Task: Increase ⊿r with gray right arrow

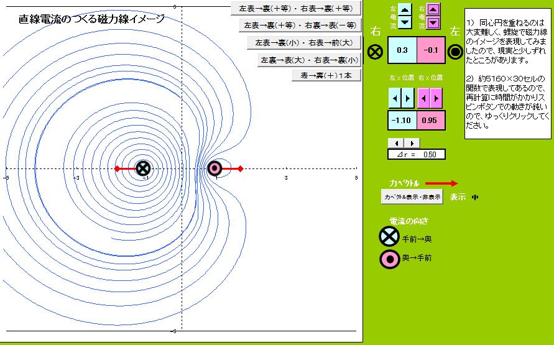Action: (x=412, y=143)
